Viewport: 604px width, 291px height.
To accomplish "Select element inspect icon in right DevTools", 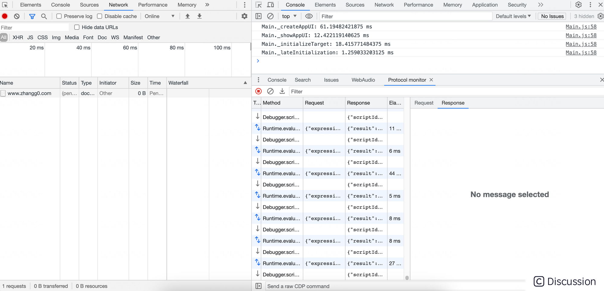I will pyautogui.click(x=259, y=5).
